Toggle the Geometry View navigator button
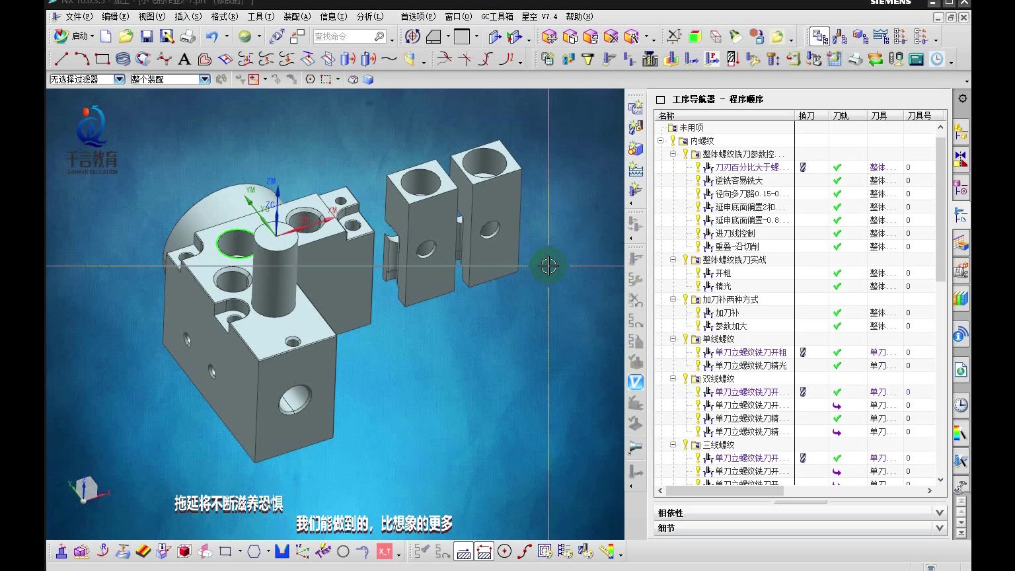1015x571 pixels. coord(860,36)
